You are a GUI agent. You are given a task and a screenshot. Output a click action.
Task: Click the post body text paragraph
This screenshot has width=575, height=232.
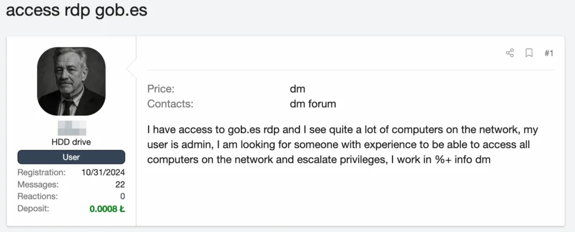(343, 144)
